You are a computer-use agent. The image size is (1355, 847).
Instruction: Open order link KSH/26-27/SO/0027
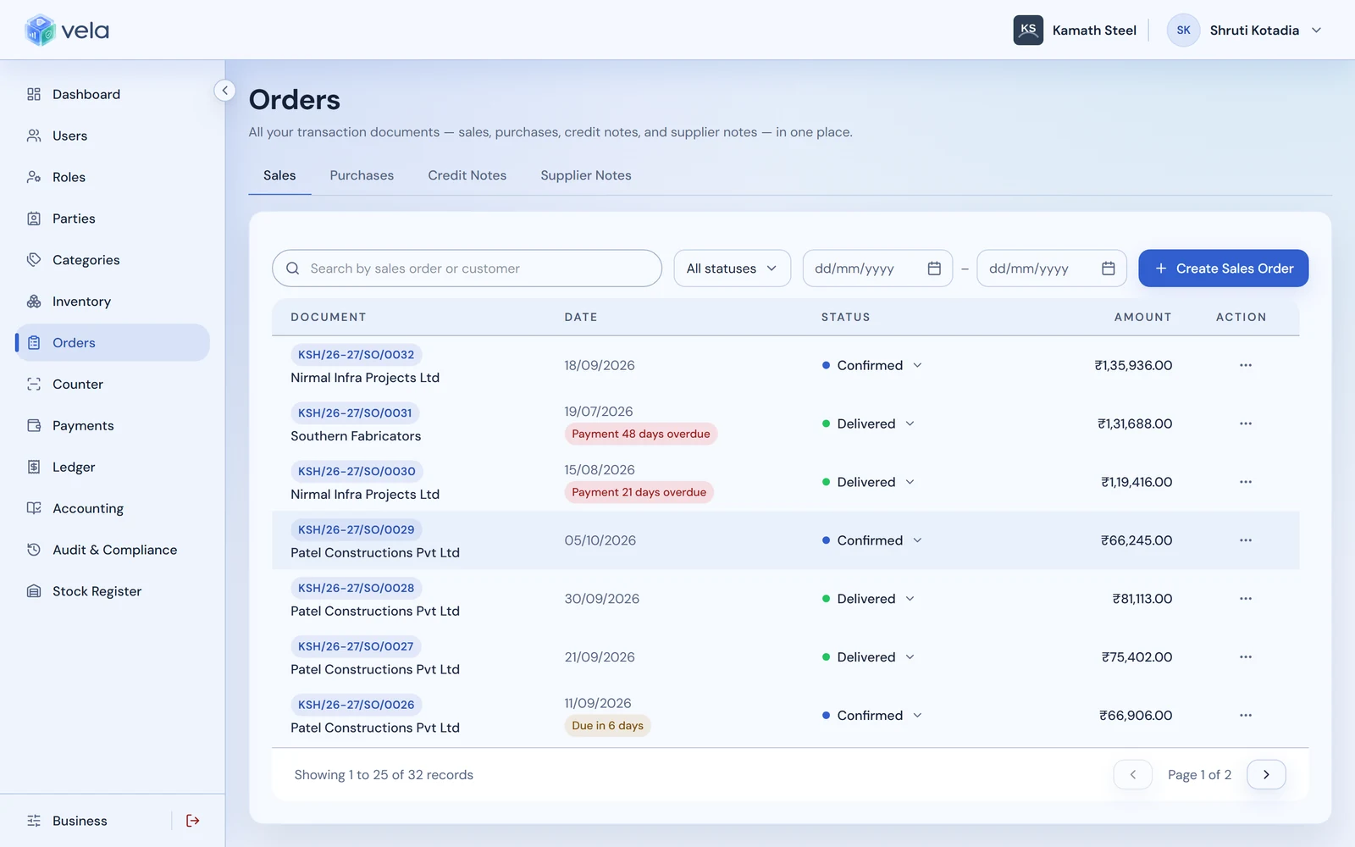[356, 646]
